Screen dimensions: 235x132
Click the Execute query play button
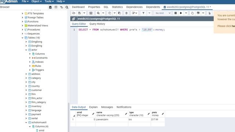[x=181, y=13]
